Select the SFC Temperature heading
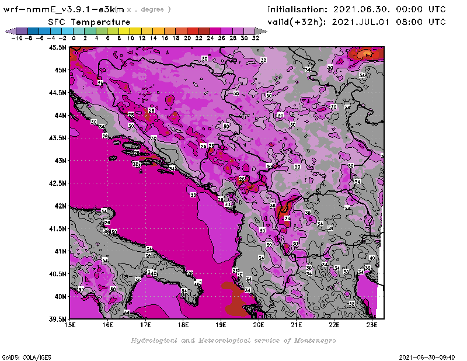 [x=89, y=22]
